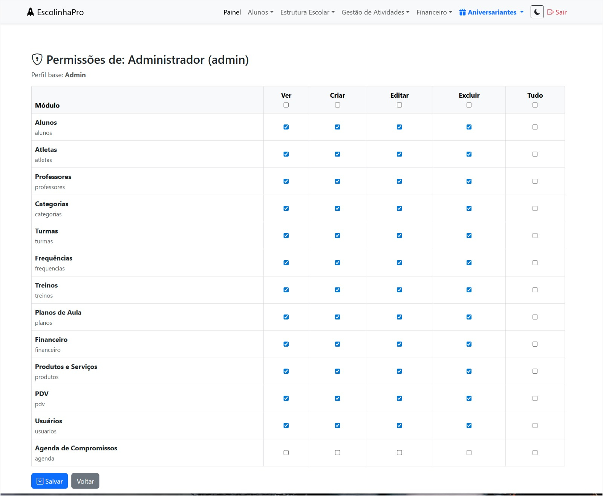
Task: Click the shield lock icon beside Permissões
Action: [x=37, y=59]
